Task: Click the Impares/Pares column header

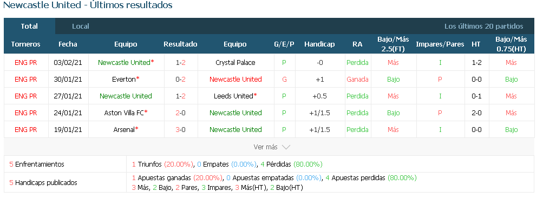Action: point(440,44)
